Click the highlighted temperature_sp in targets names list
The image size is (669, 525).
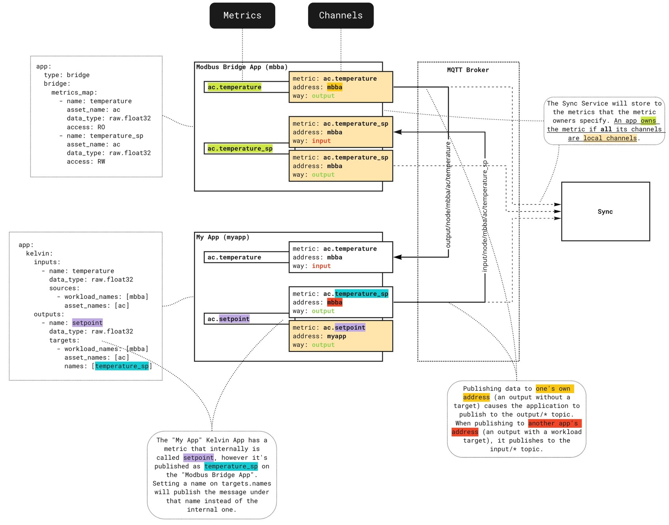click(122, 366)
